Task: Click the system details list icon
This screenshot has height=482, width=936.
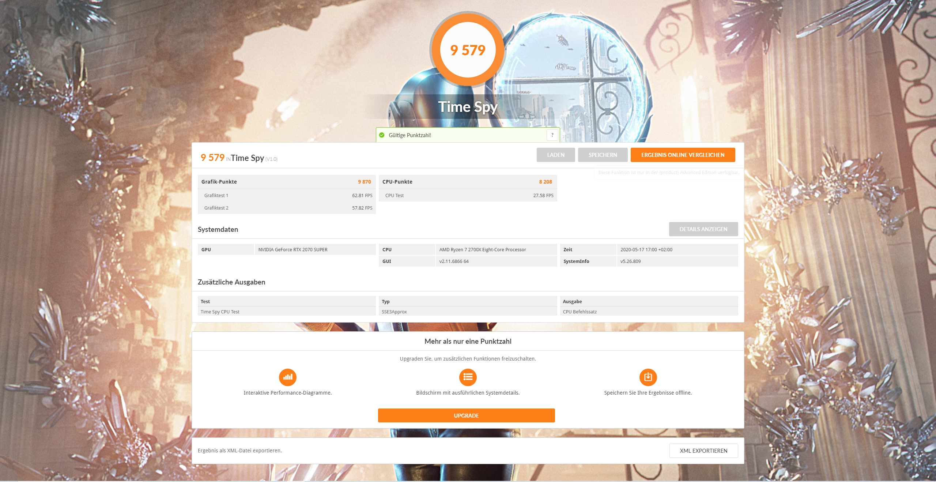Action: (x=468, y=377)
